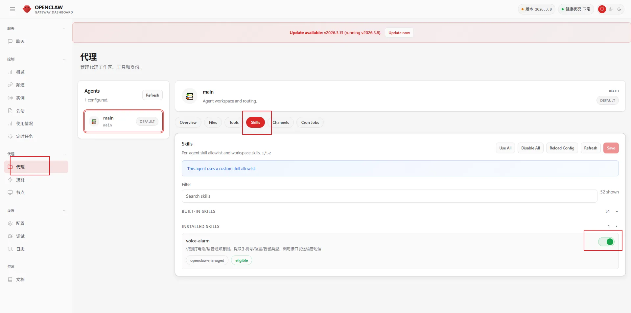Screen dimensions: 631x313
Task: Switch to the Tools tab
Action: click(x=234, y=123)
